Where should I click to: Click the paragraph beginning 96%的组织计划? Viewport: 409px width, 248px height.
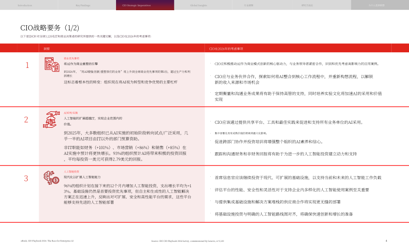(x=128, y=194)
